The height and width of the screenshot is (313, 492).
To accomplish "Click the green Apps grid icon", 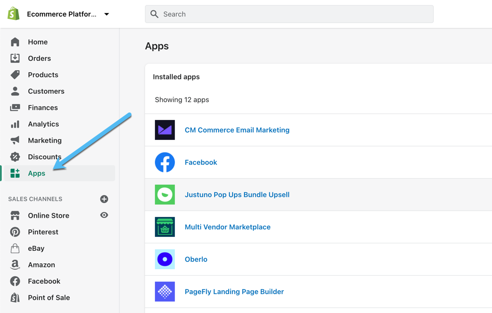I will (x=15, y=173).
